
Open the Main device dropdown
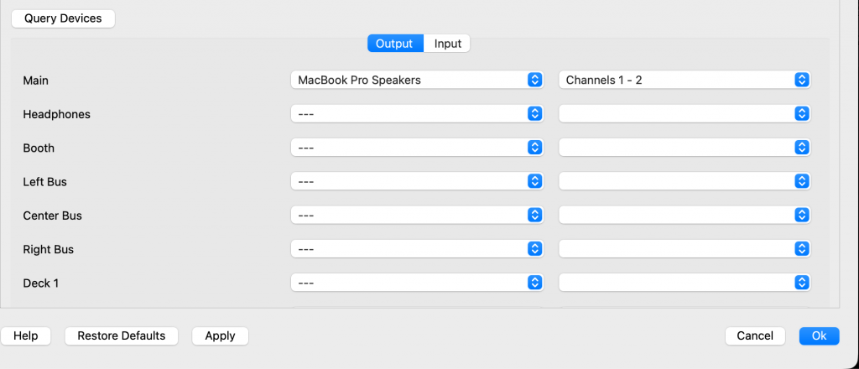pos(417,80)
